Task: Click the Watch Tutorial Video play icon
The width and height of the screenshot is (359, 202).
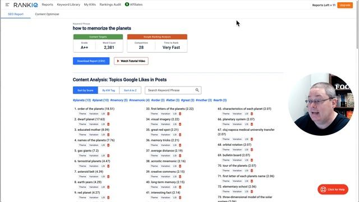Action: pos(118,61)
